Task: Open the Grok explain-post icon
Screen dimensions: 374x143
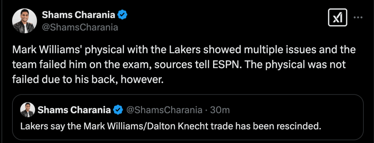Action: 337,18
